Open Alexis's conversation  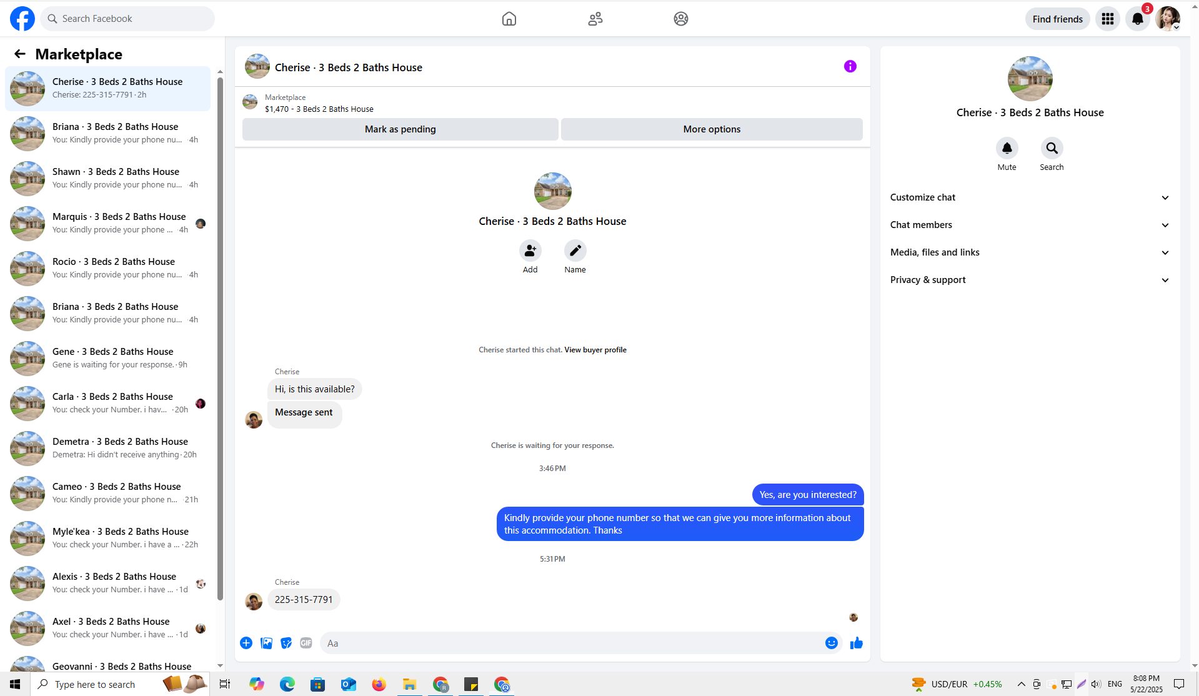point(107,583)
